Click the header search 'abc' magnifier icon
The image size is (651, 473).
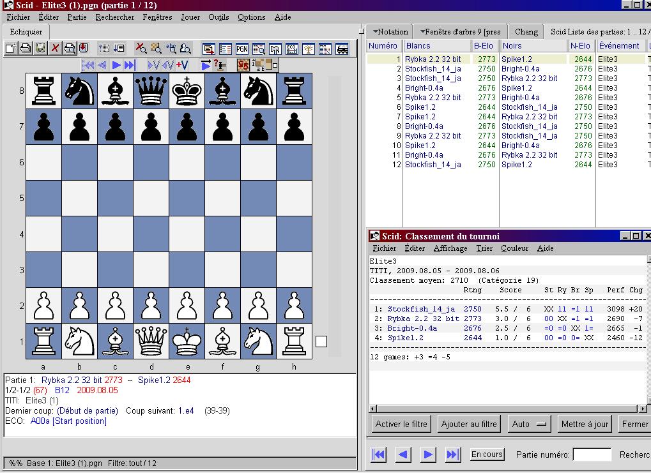[171, 49]
